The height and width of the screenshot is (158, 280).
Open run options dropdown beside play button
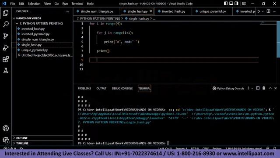262,11
